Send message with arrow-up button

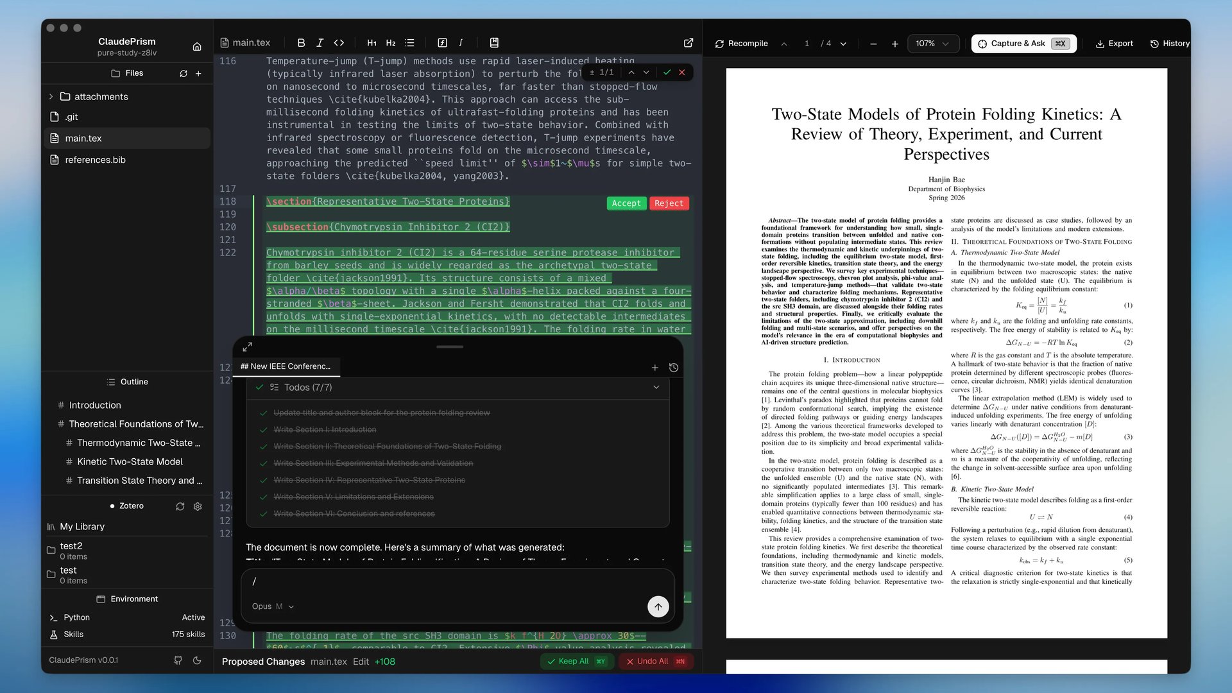tap(658, 606)
